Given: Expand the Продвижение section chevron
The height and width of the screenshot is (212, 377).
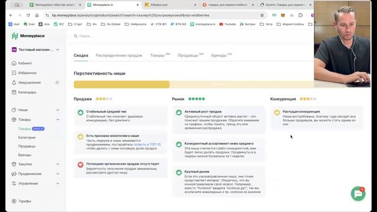Looking at the screenshot, I should [58, 174].
